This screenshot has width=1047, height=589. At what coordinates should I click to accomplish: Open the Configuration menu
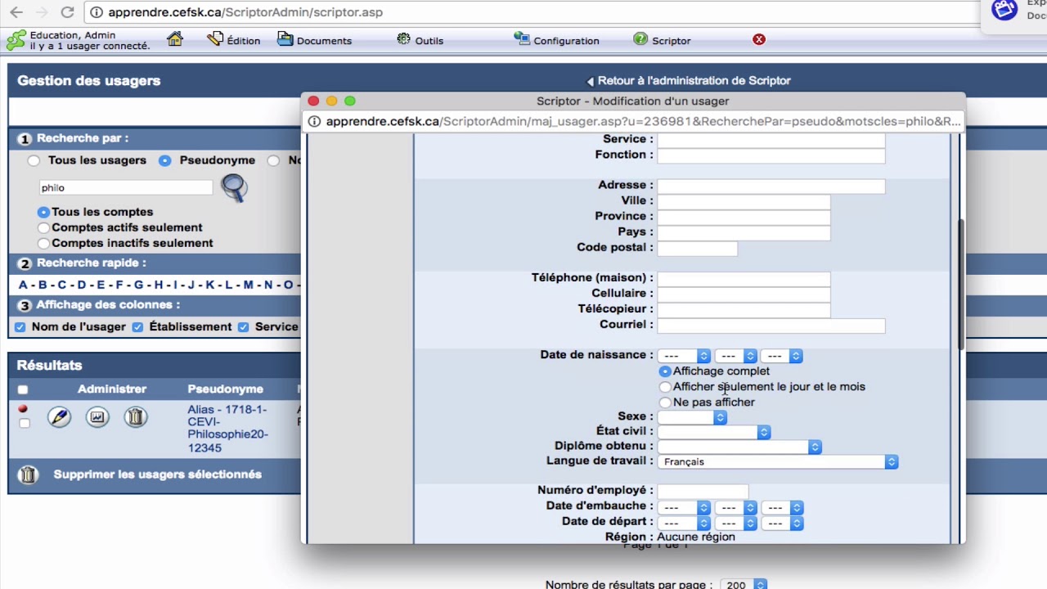(557, 40)
